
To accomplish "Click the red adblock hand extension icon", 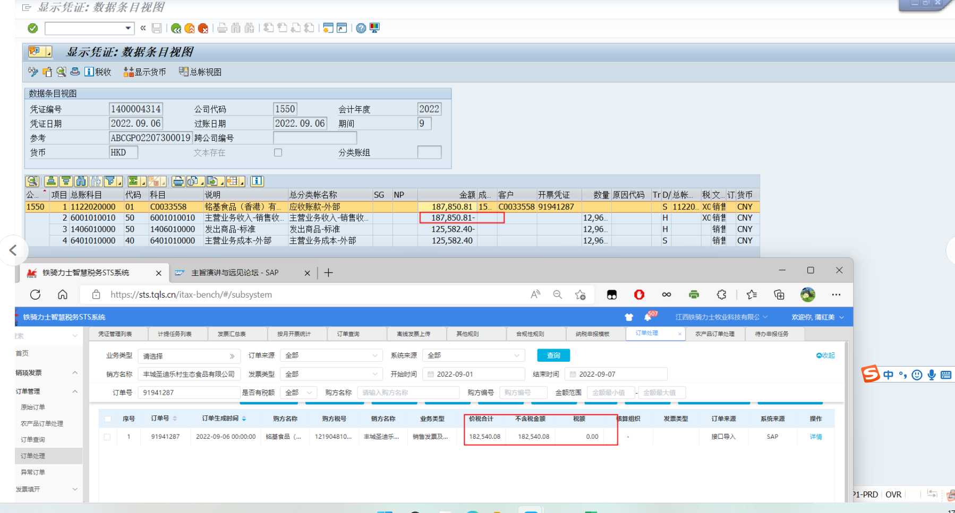I will (639, 294).
